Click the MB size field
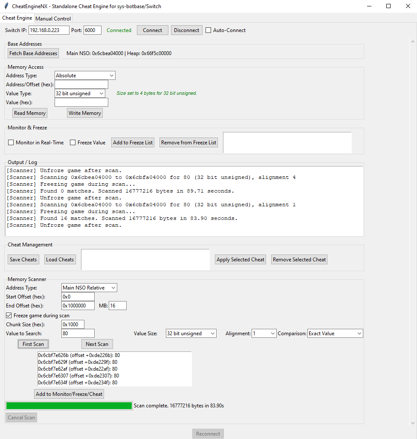Screen dimensions: 417x439 coord(118,305)
